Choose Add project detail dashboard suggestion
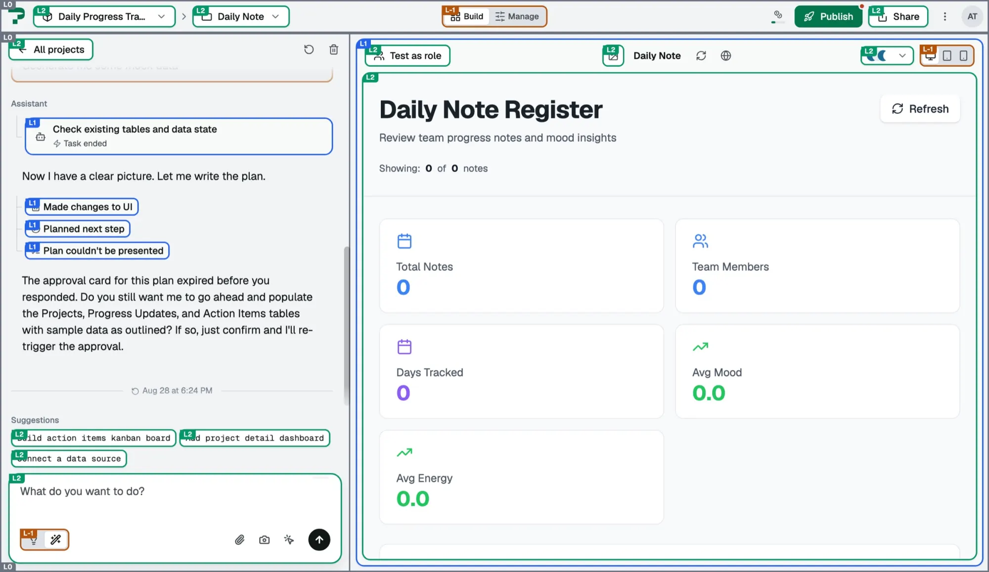The image size is (989, 572). click(255, 438)
